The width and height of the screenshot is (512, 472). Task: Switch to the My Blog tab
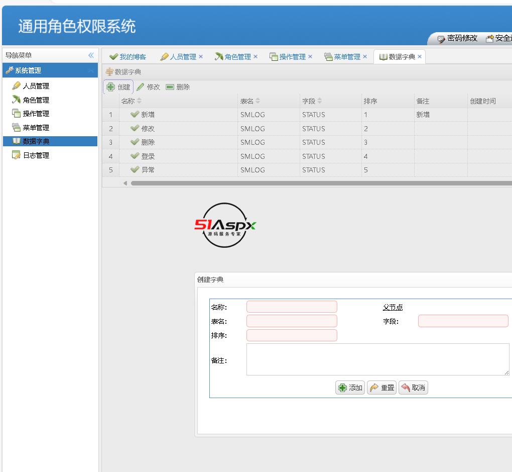(x=128, y=57)
